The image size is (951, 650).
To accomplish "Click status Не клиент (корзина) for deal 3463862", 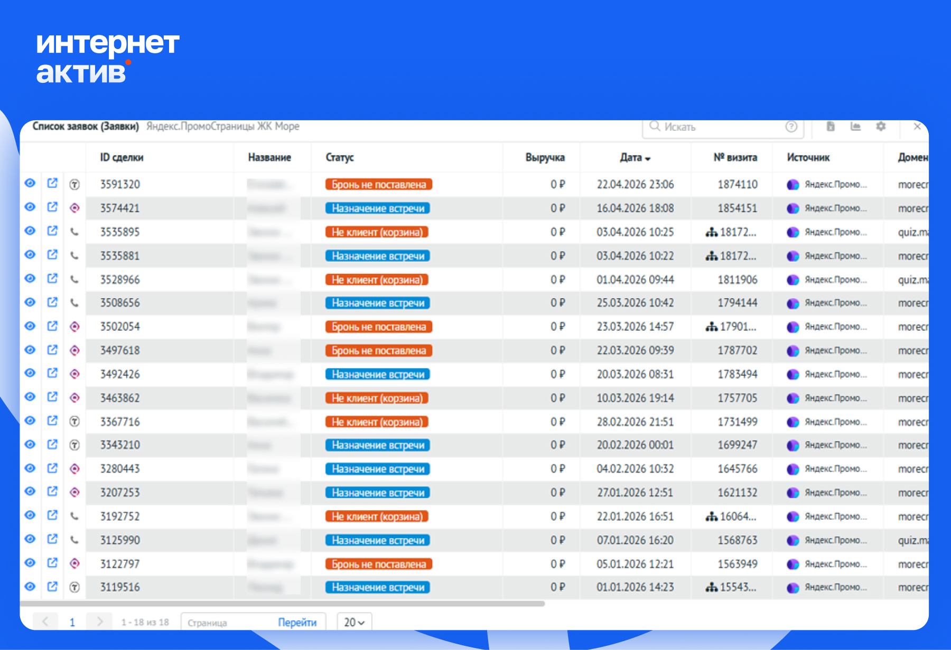I will (x=377, y=398).
